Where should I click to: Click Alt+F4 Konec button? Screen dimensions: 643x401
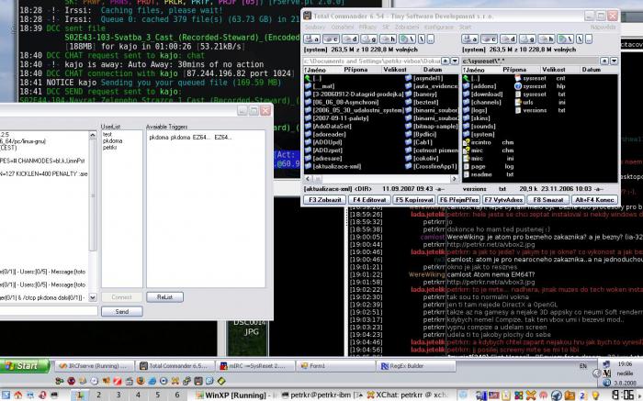pos(594,199)
